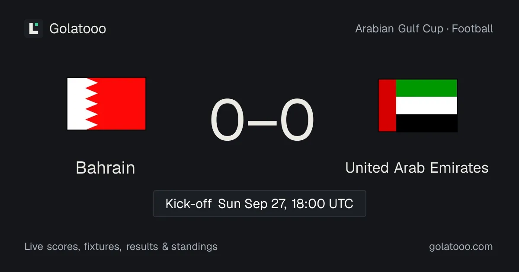The height and width of the screenshot is (272, 519).
Task: Click the United Arab Emirates team name
Action: click(x=417, y=168)
